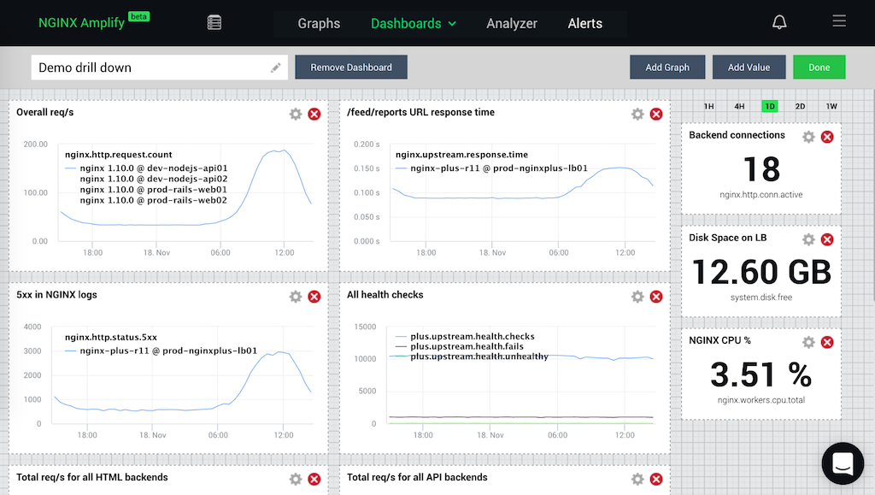Image resolution: width=875 pixels, height=495 pixels.
Task: Open the Analyzer tab
Action: point(512,24)
